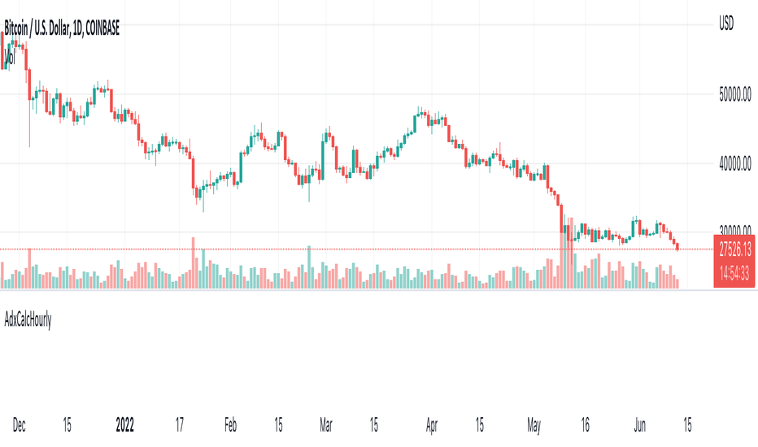Click the Jun label on time axis
758x447 pixels.
[639, 425]
